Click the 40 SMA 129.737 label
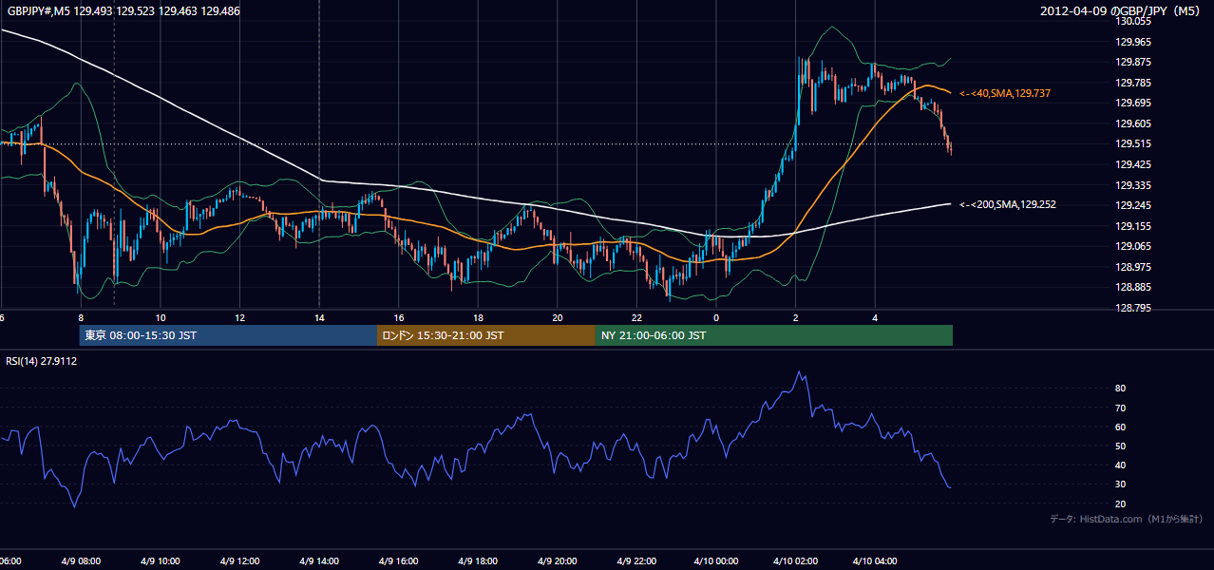This screenshot has width=1214, height=570. coord(1005,93)
